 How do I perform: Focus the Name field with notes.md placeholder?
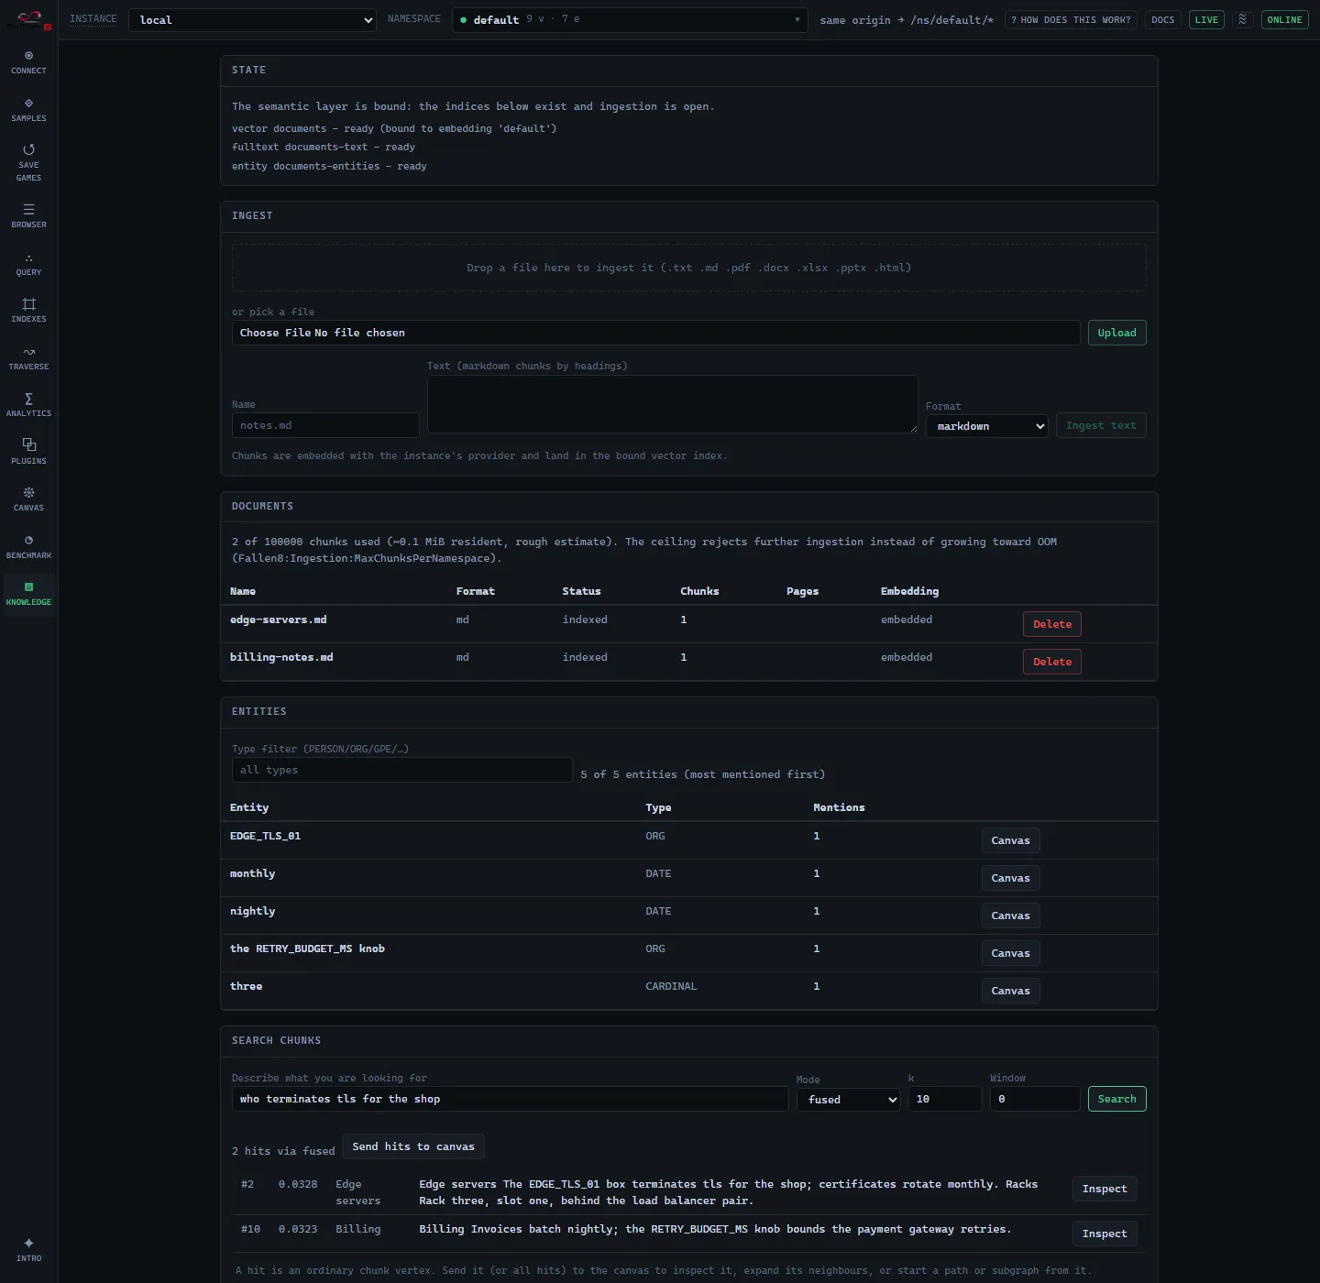[325, 425]
